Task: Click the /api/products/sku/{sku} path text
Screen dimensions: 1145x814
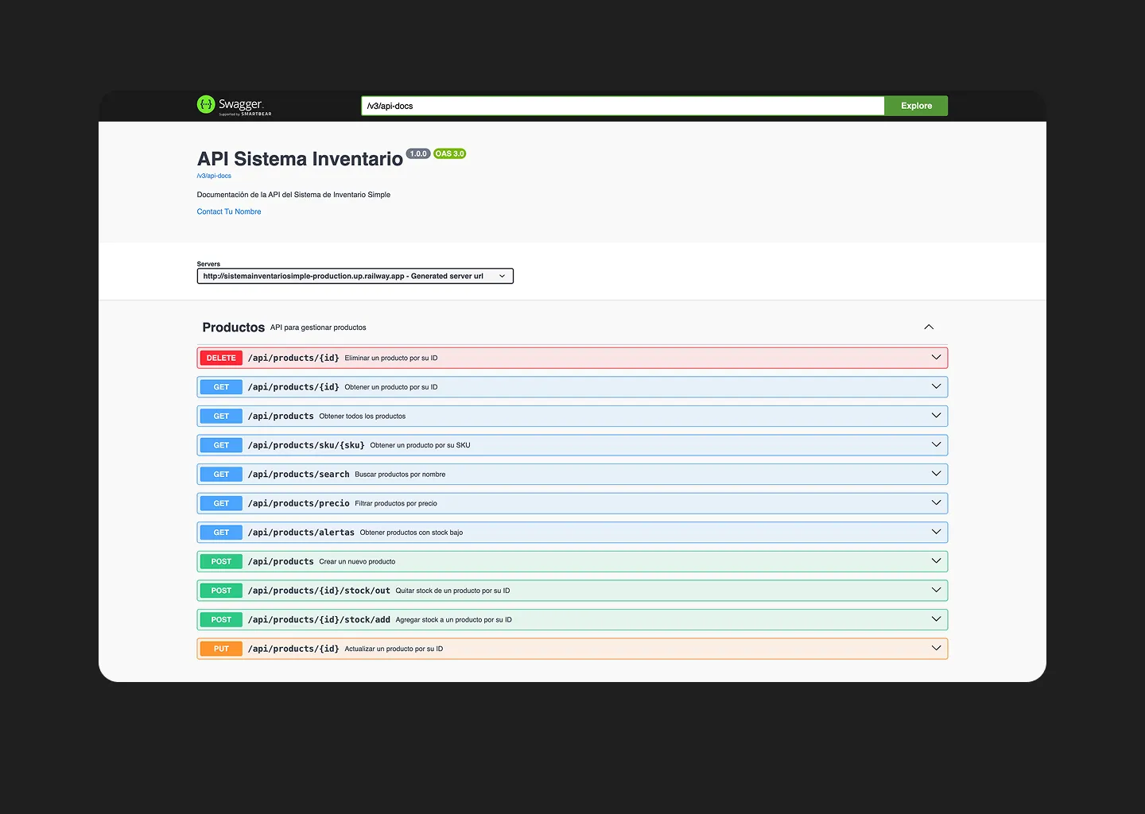Action: [x=306, y=445]
